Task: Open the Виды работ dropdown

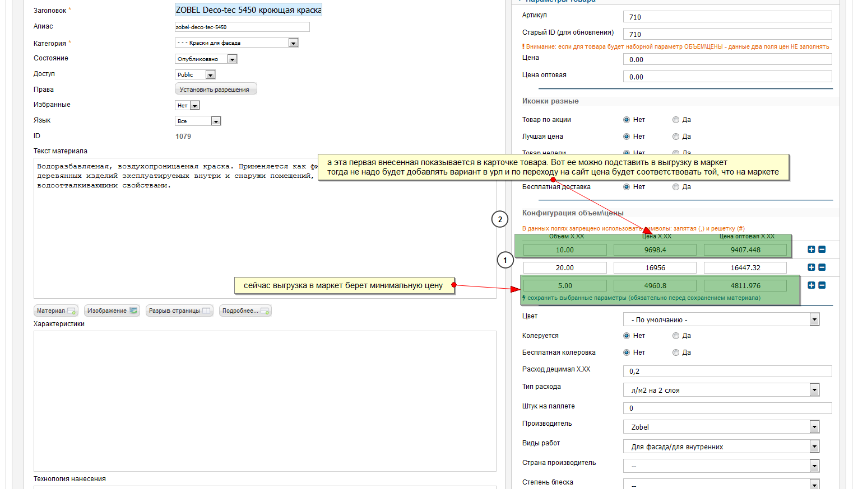Action: pyautogui.click(x=721, y=446)
